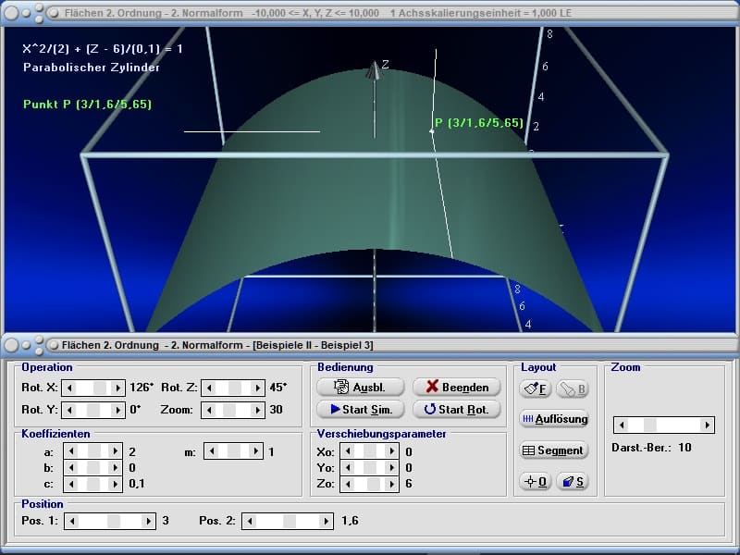Screen dimensions: 740x555
Task: Start rotation with Start Rot.
Action: coord(456,409)
